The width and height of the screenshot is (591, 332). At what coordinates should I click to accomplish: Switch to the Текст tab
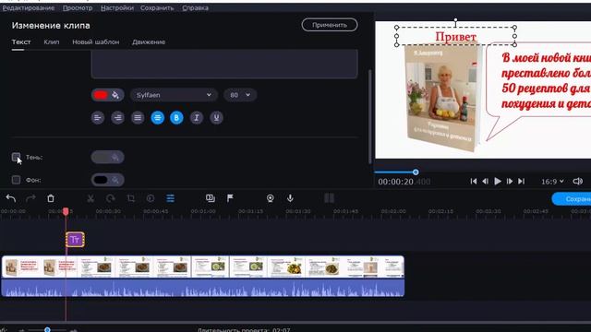pyautogui.click(x=21, y=41)
